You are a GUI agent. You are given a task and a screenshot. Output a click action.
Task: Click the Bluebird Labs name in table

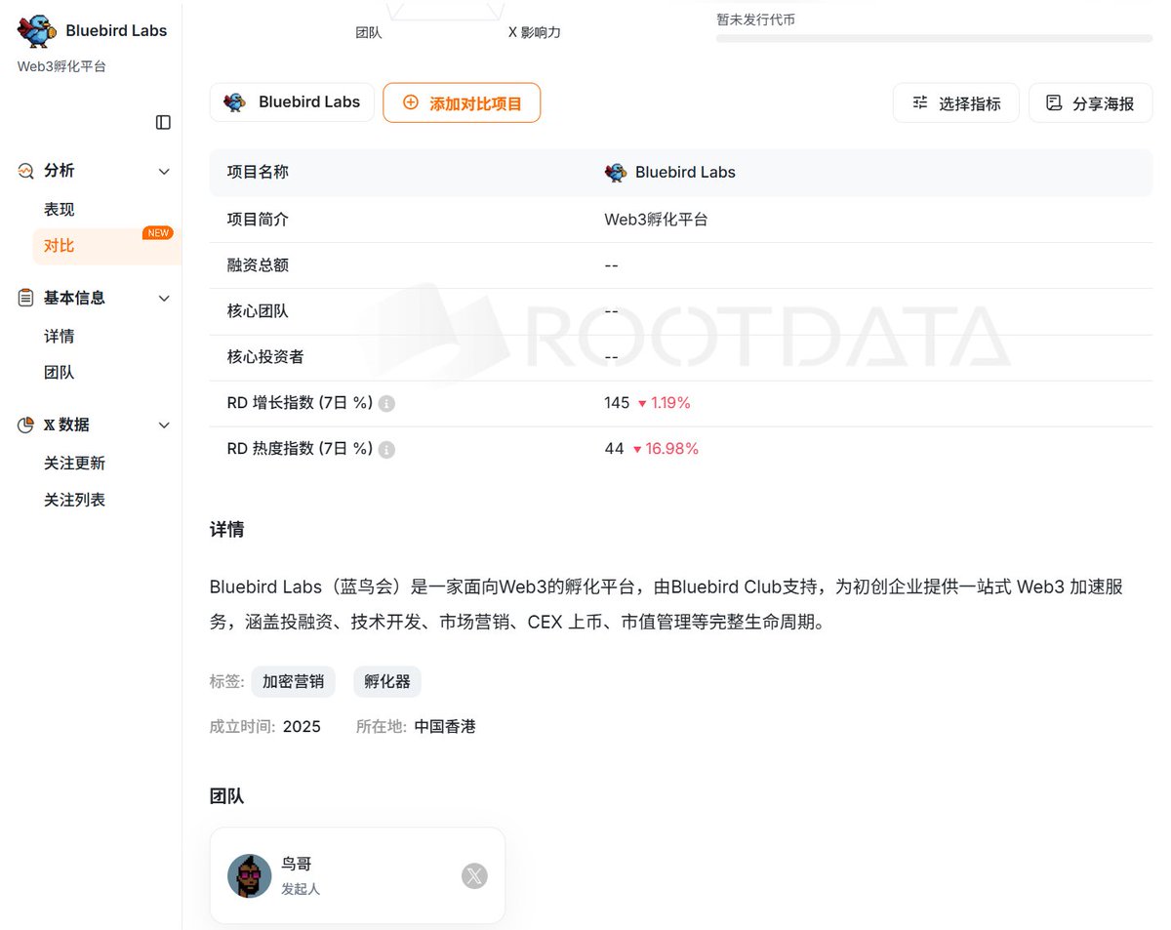point(685,173)
